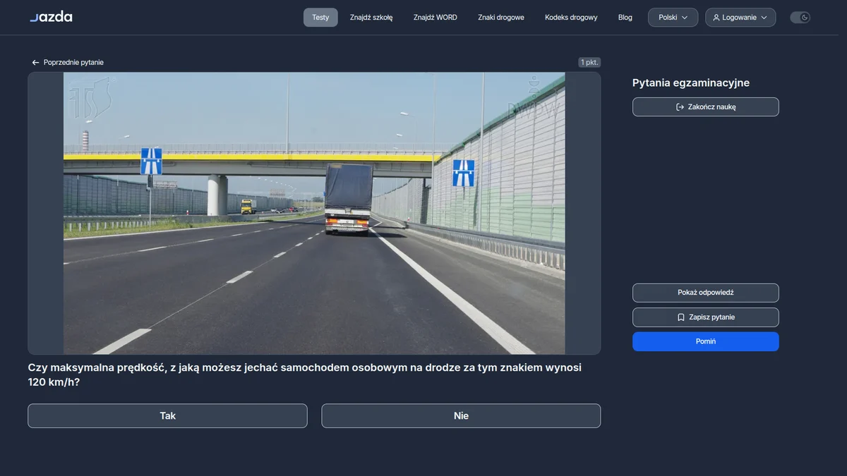Click the question text about 120 km/h
Image resolution: width=847 pixels, height=476 pixels.
pos(305,375)
